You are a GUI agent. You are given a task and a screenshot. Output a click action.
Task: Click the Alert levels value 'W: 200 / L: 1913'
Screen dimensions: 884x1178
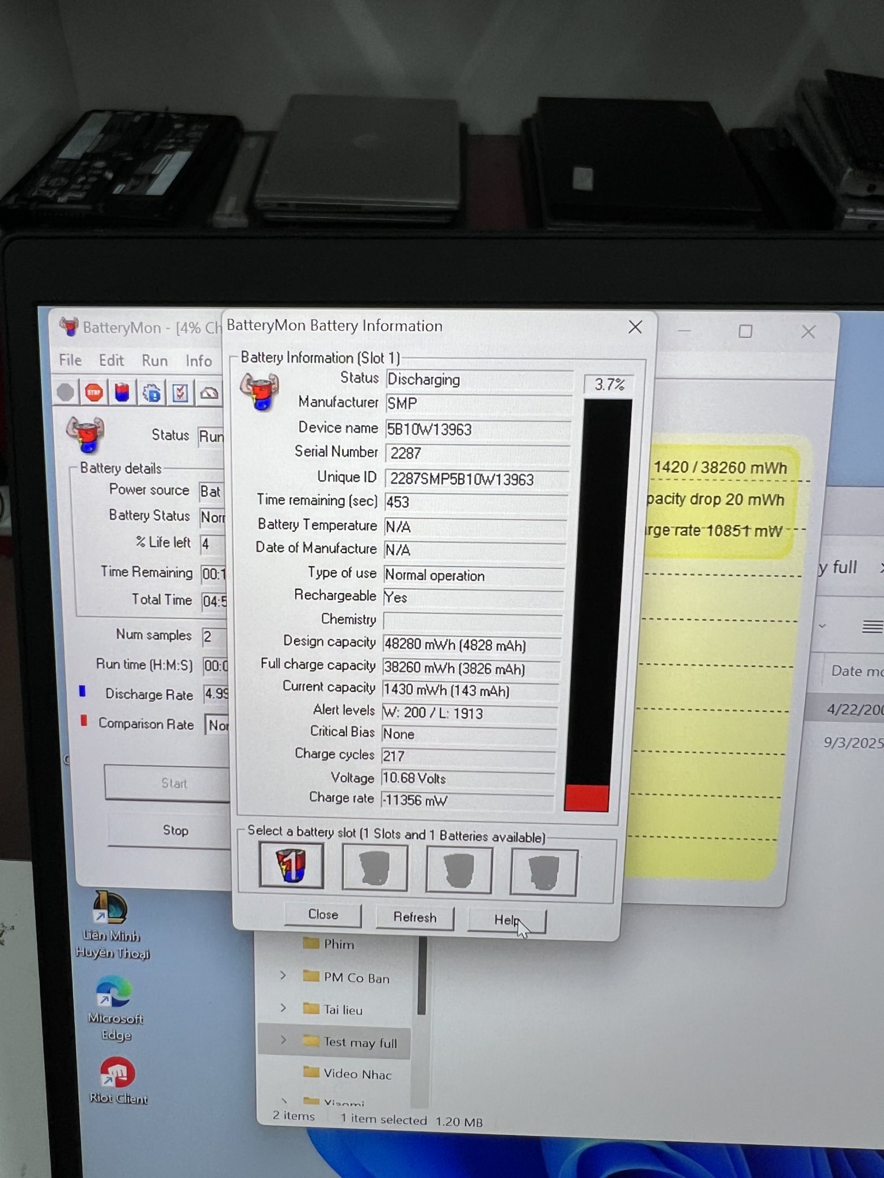point(470,713)
